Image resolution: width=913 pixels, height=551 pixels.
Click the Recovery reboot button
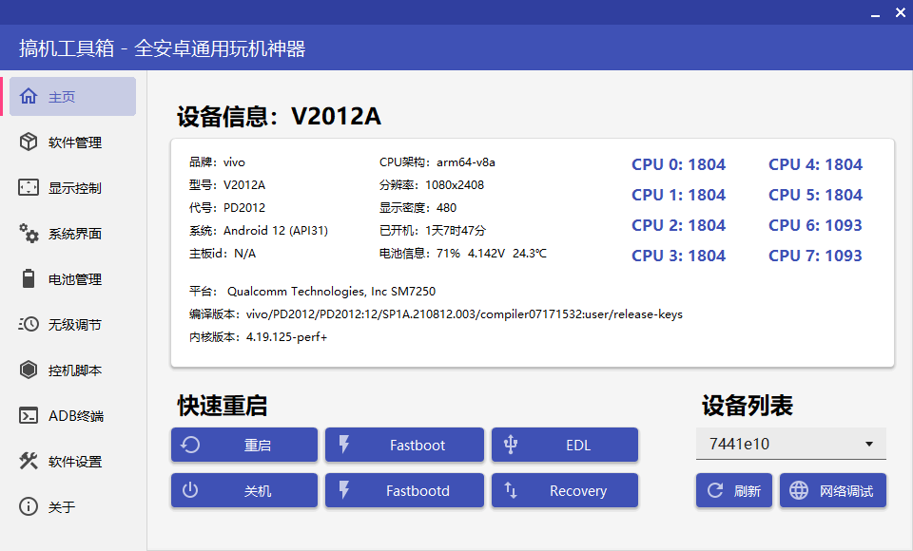[x=565, y=490]
